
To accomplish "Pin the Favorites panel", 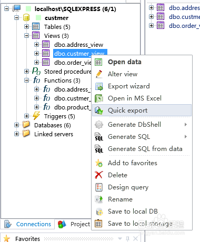I will coord(127,238).
